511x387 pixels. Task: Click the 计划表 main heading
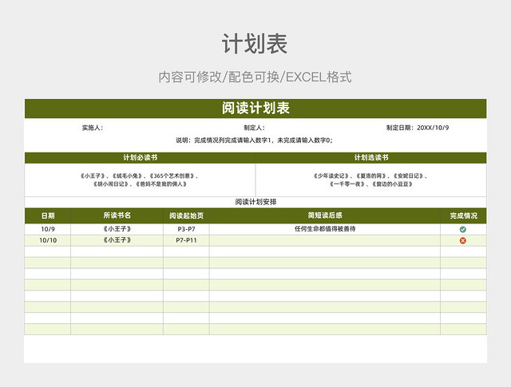pyautogui.click(x=255, y=44)
